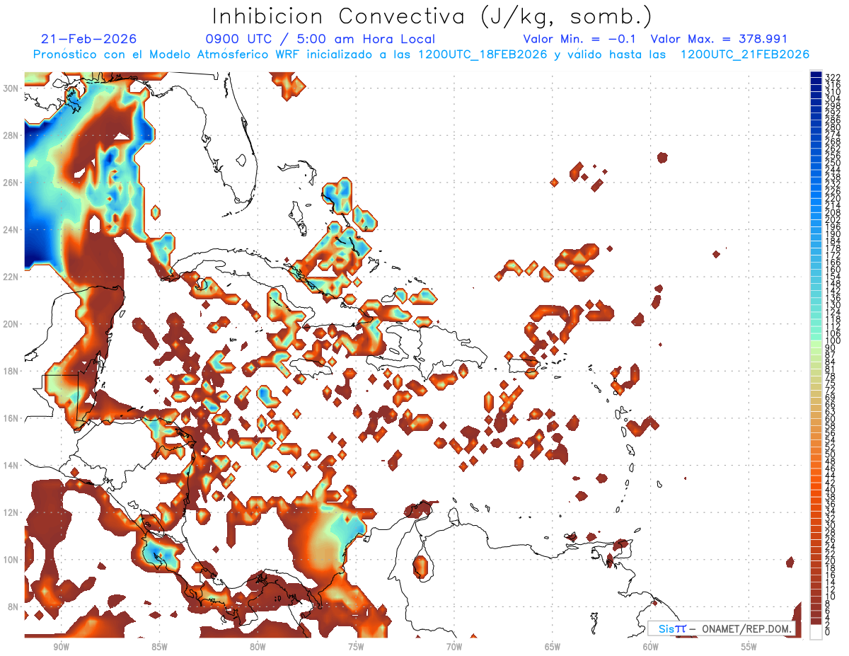Pick the pale green swatch beside 100
Screen dimensions: 849x656
point(816,343)
